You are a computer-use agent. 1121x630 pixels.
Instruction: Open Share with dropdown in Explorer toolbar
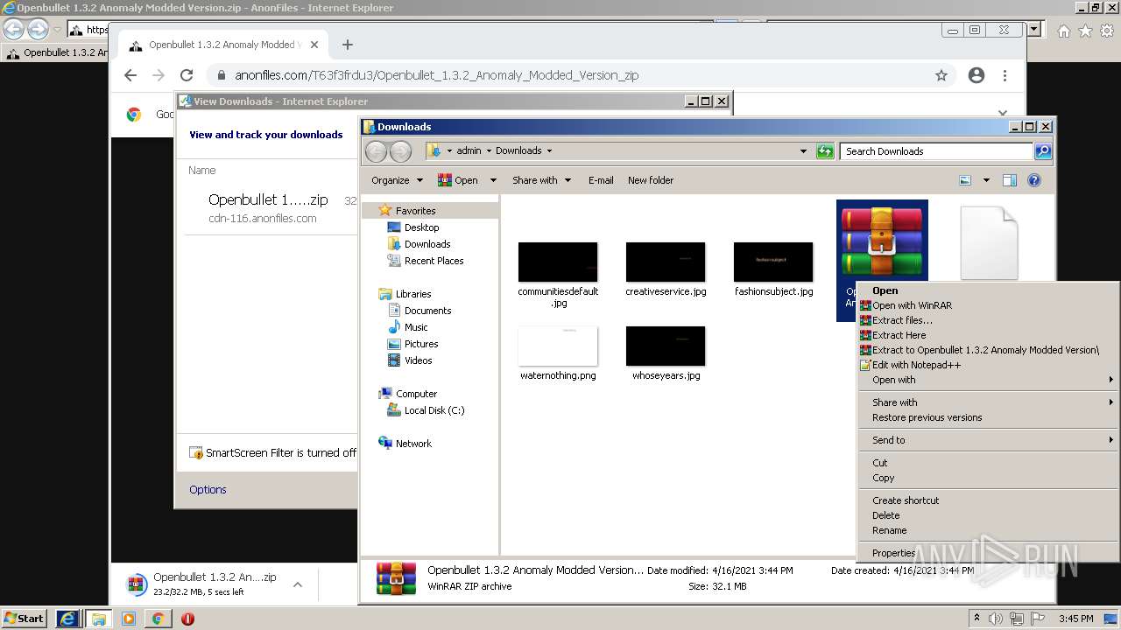[541, 180]
